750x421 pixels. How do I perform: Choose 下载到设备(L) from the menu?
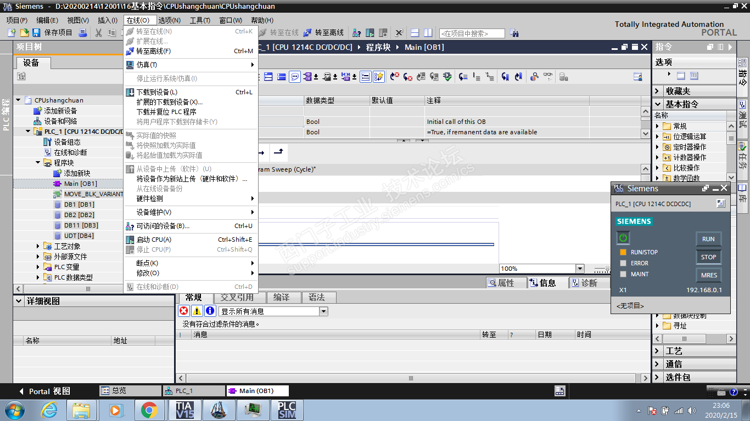(x=191, y=92)
